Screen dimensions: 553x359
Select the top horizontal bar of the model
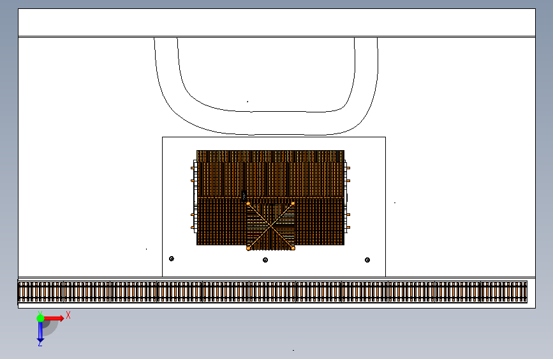point(277,22)
